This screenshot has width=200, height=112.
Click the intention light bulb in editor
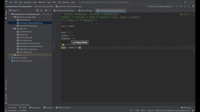[x=63, y=44]
